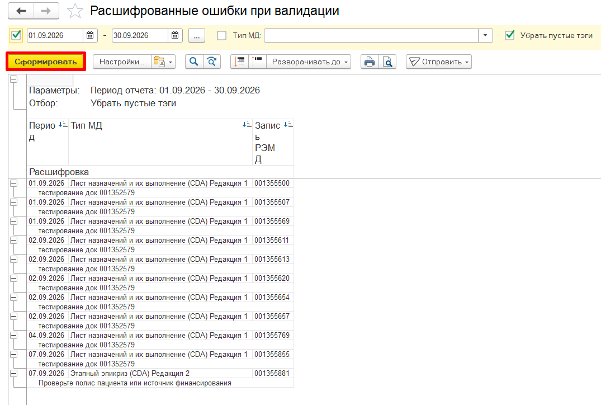Toggle the period filter checkbox

[x=16, y=35]
